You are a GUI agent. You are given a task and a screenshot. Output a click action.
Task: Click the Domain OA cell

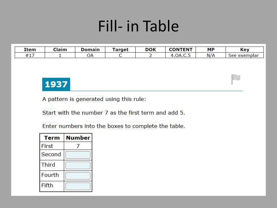point(90,55)
